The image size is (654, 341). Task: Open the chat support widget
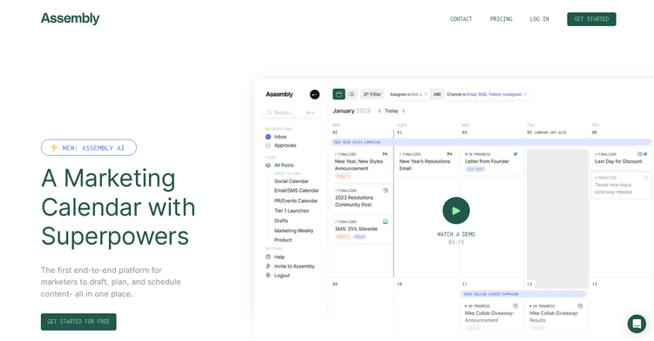637,324
